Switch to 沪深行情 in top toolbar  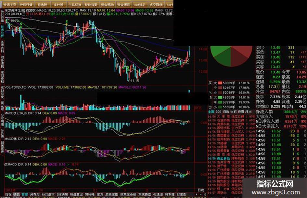[26, 5]
